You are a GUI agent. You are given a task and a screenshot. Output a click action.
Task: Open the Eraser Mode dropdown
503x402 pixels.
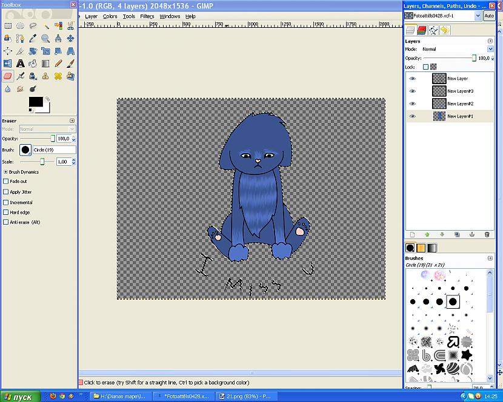(47, 129)
